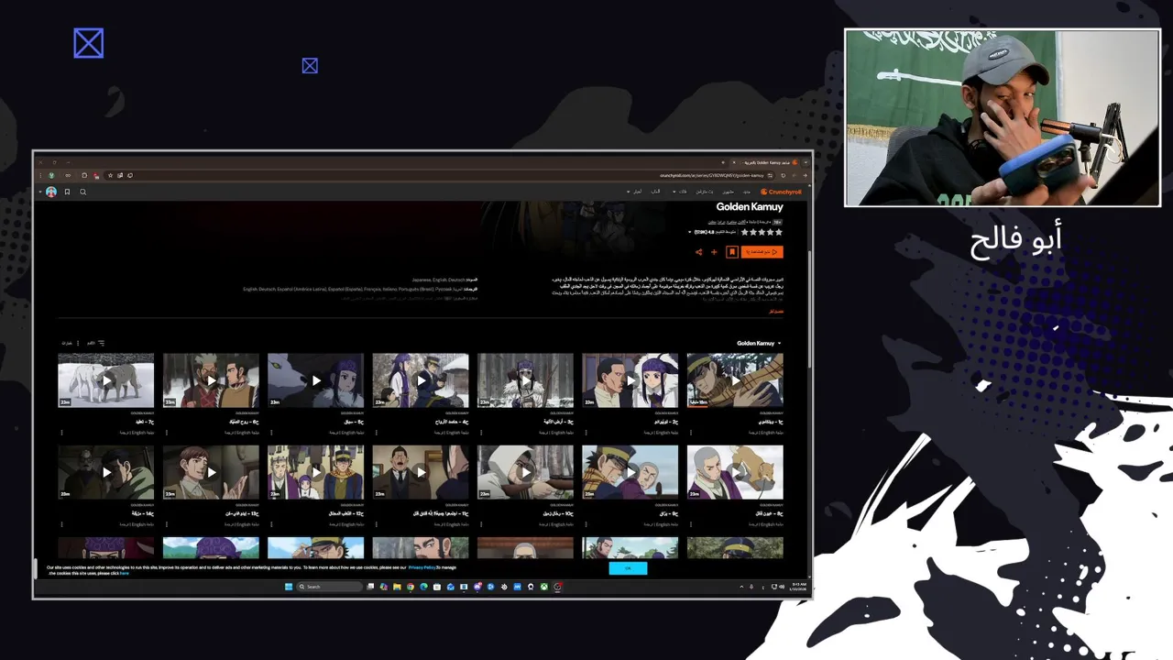The width and height of the screenshot is (1173, 660).
Task: Open the Crunchyroll search magnifier icon
Action: 82,192
